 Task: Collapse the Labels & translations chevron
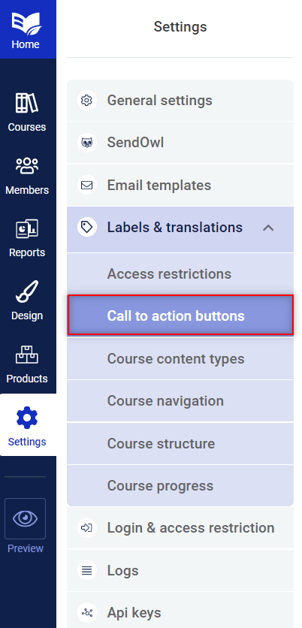(x=268, y=228)
